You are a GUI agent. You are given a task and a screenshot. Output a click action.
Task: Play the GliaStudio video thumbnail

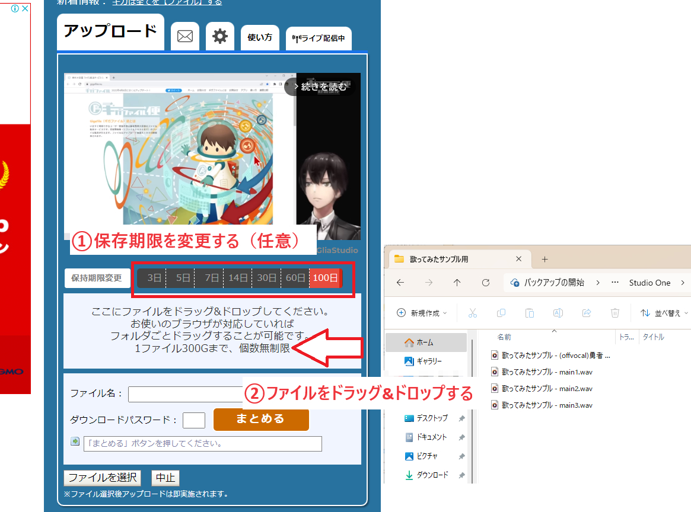pos(212,156)
